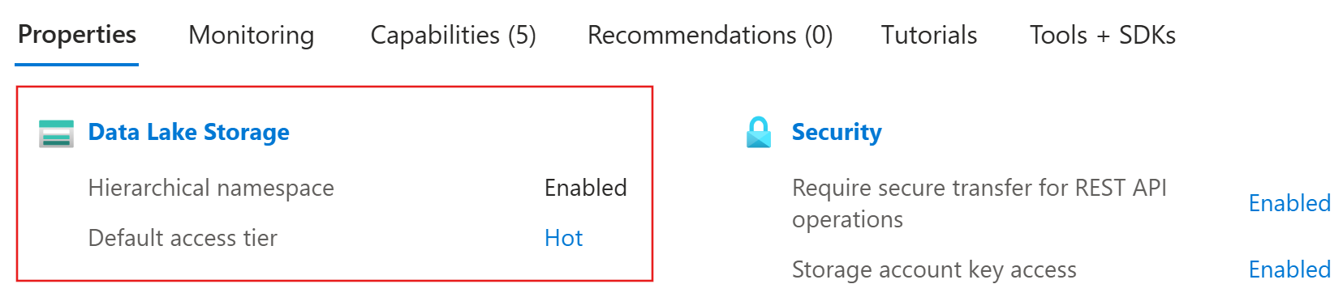Click the Security padlock icon
The height and width of the screenshot is (301, 1343).
click(759, 133)
